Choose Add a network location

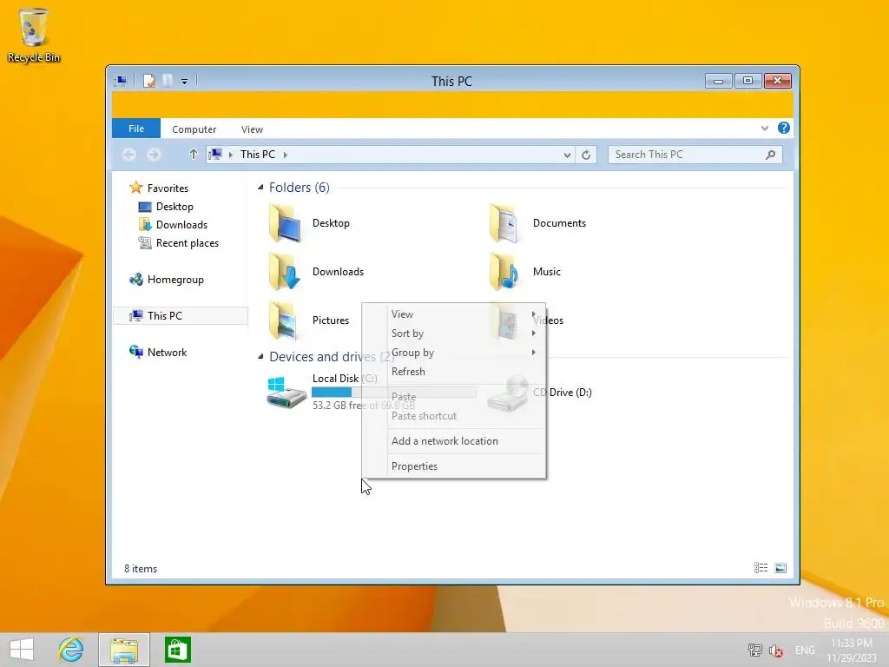coord(453,440)
